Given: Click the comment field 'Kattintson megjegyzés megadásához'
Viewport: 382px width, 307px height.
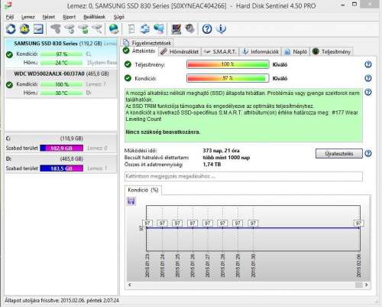Looking at the screenshot, I should (x=244, y=176).
